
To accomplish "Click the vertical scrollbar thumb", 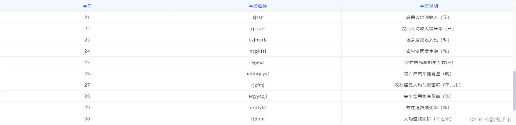I will tap(514, 91).
